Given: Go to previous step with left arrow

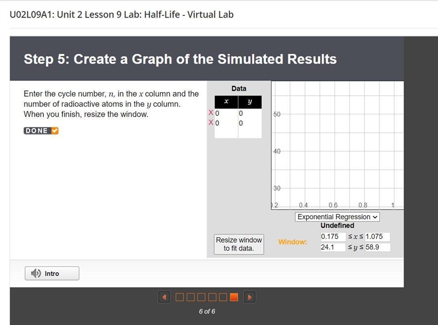Looking at the screenshot, I should click(x=164, y=297).
